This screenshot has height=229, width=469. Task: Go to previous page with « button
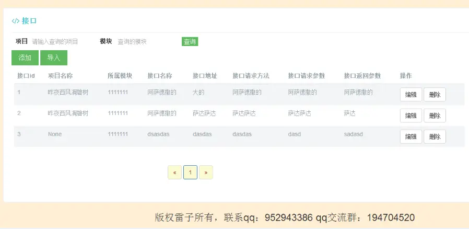click(x=174, y=173)
